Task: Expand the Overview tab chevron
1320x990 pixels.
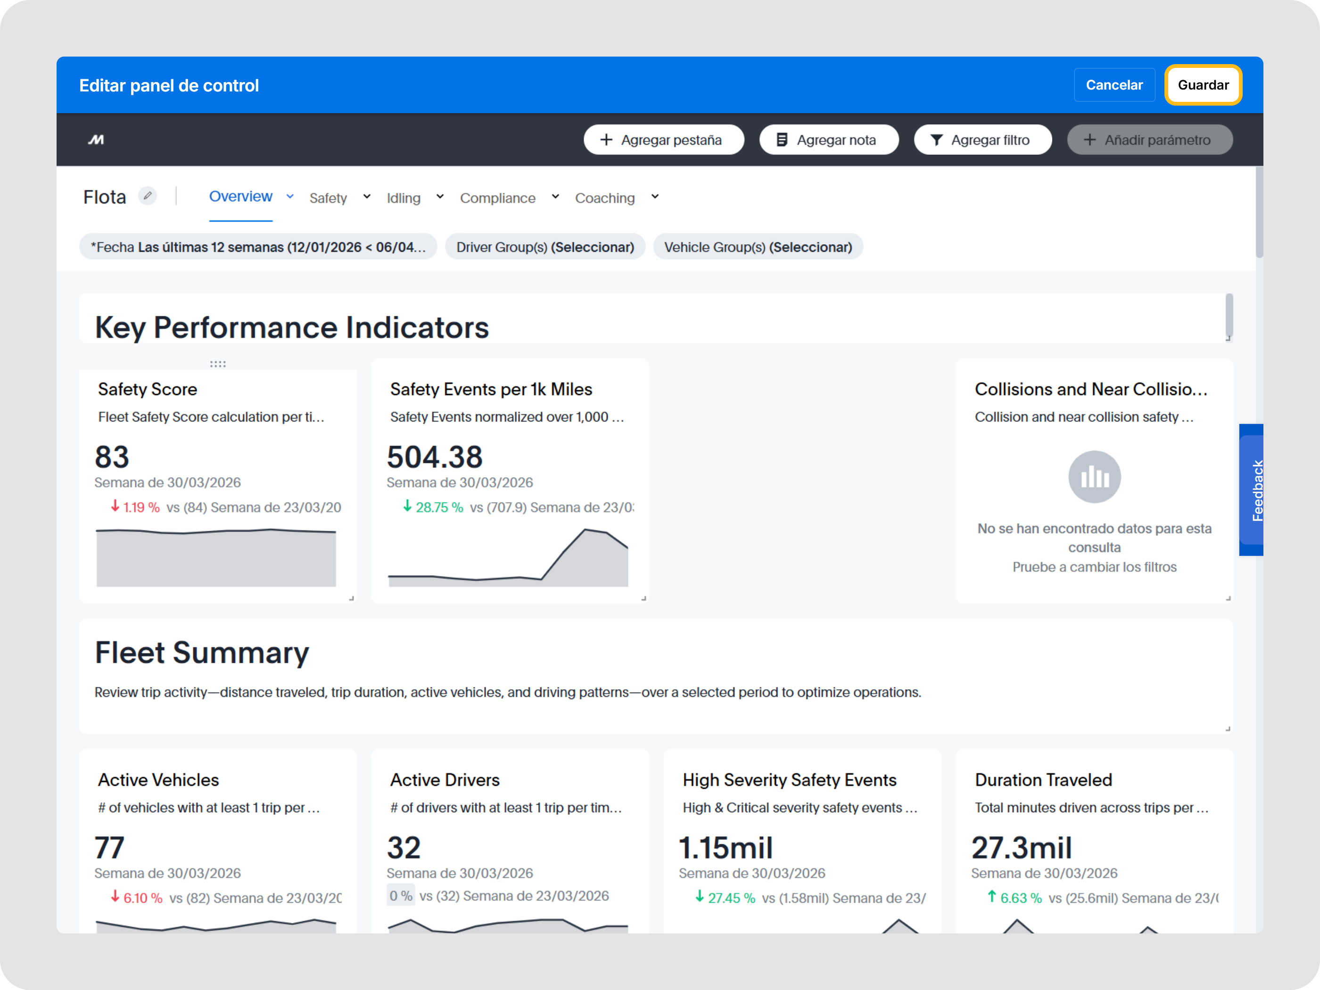Action: (290, 196)
